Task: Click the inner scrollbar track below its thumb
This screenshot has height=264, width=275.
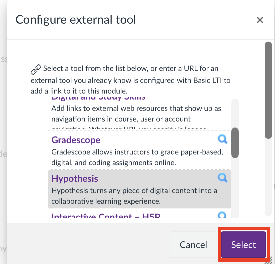Action: [235, 190]
